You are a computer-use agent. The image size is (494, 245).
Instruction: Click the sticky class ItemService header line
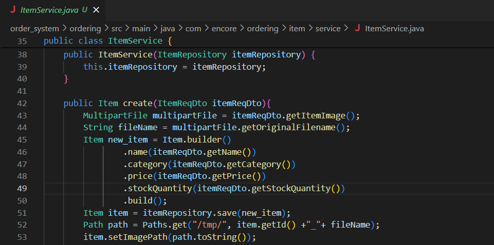point(247,41)
